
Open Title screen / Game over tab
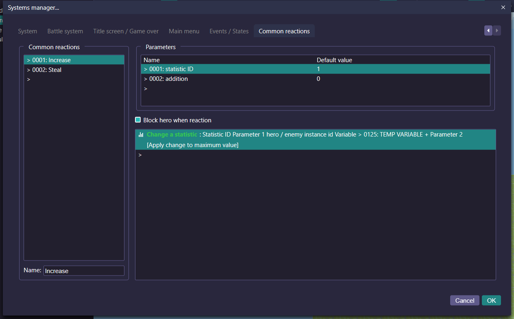126,31
